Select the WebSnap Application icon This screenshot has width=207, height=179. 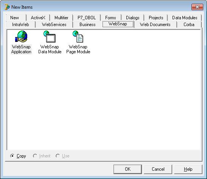tap(21, 37)
